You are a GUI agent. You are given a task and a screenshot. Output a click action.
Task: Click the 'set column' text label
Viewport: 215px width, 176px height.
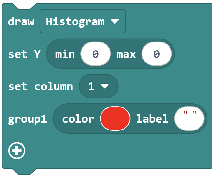point(40,86)
